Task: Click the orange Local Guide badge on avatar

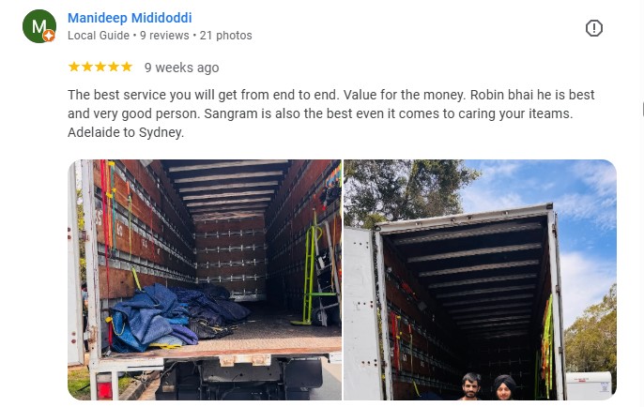Action: [x=49, y=36]
